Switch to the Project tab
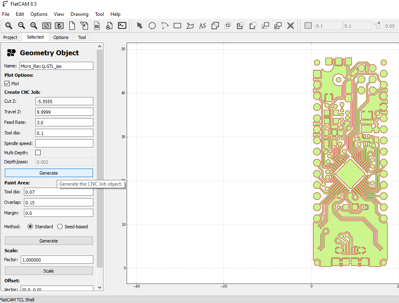The image size is (399, 303). coord(11,37)
